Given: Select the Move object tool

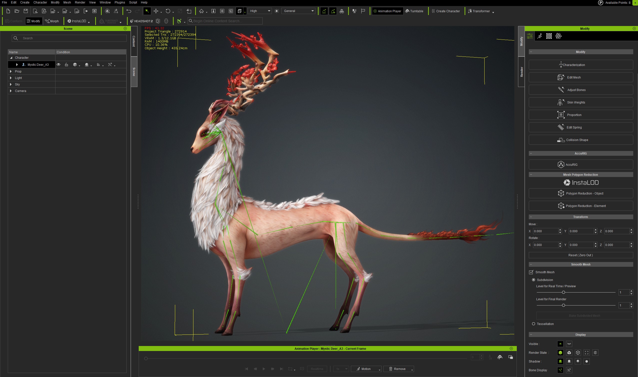Looking at the screenshot, I should (156, 11).
